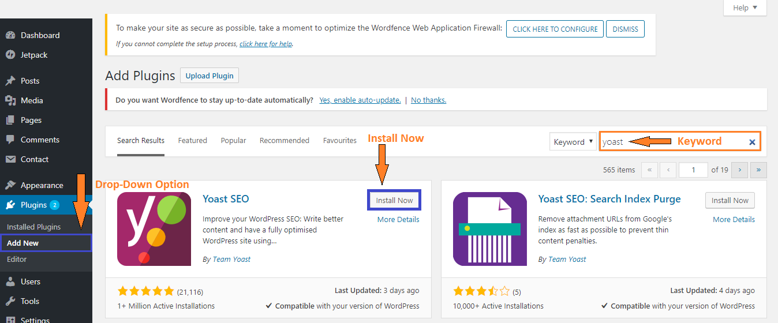778x323 pixels.
Task: Open Search Index Purge plugin thumbnail
Action: point(490,229)
